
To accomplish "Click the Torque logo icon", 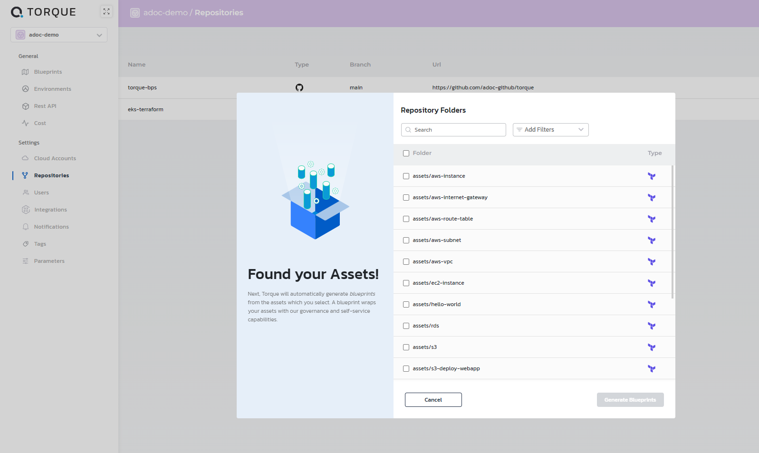I will [x=17, y=12].
